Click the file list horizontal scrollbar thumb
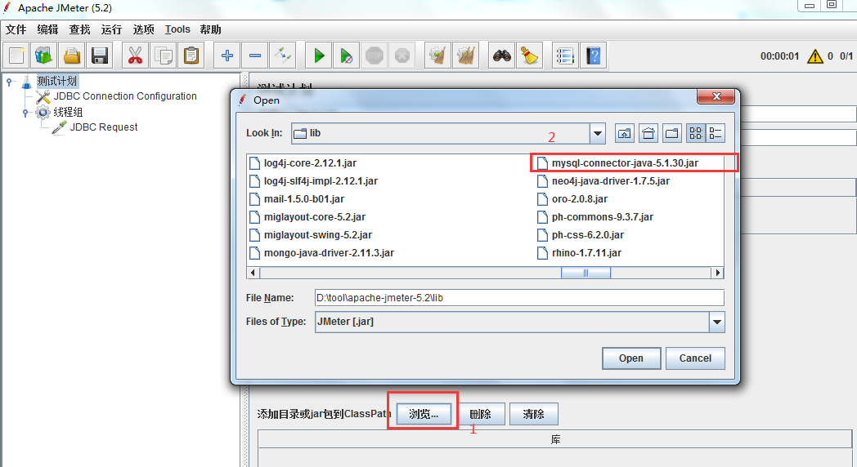The image size is (857, 467). (586, 273)
